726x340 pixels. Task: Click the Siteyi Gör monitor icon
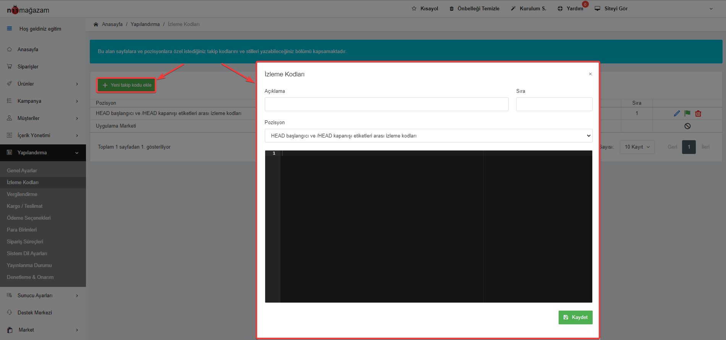pyautogui.click(x=598, y=8)
